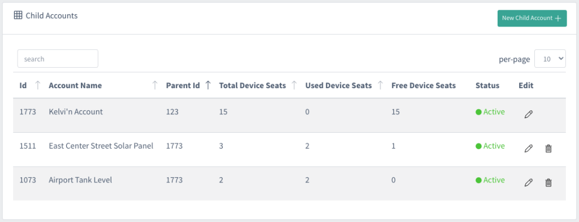Sort by Used Device Seats arrow
Screen dimensions: 579x222
point(380,85)
